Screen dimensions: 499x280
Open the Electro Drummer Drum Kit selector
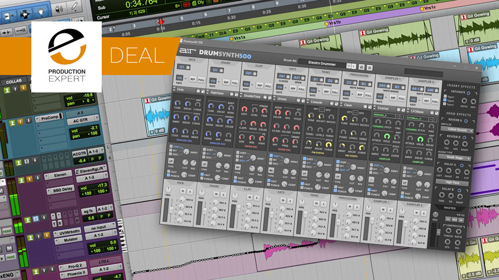click(x=322, y=63)
